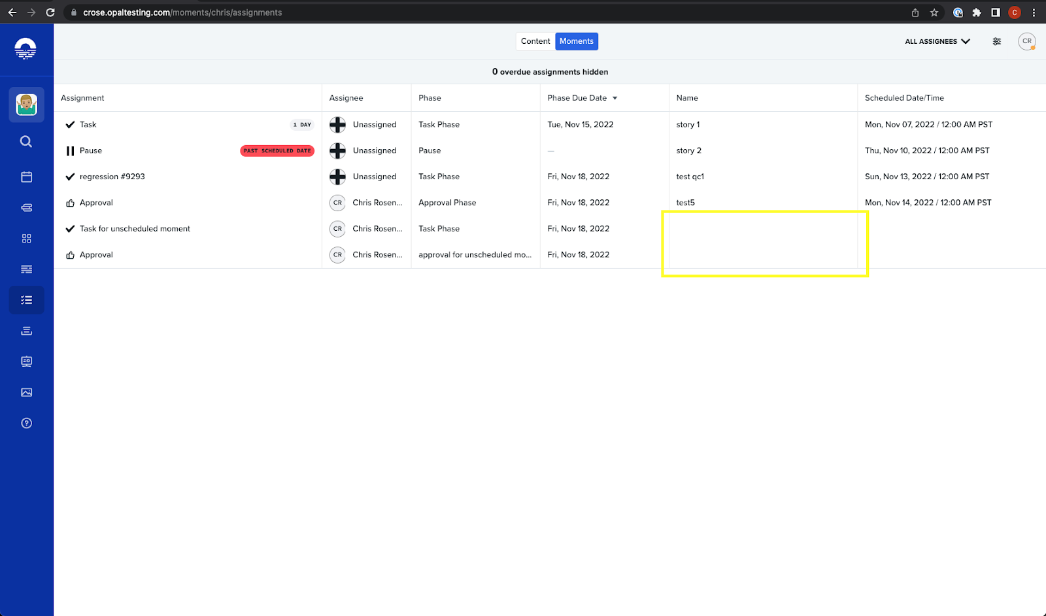Toggle the checkmark for regression #9293
Image resolution: width=1046 pixels, height=616 pixels.
pos(70,177)
